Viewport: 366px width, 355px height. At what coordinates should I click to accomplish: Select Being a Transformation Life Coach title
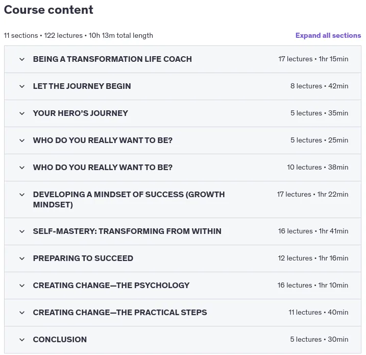(x=112, y=59)
